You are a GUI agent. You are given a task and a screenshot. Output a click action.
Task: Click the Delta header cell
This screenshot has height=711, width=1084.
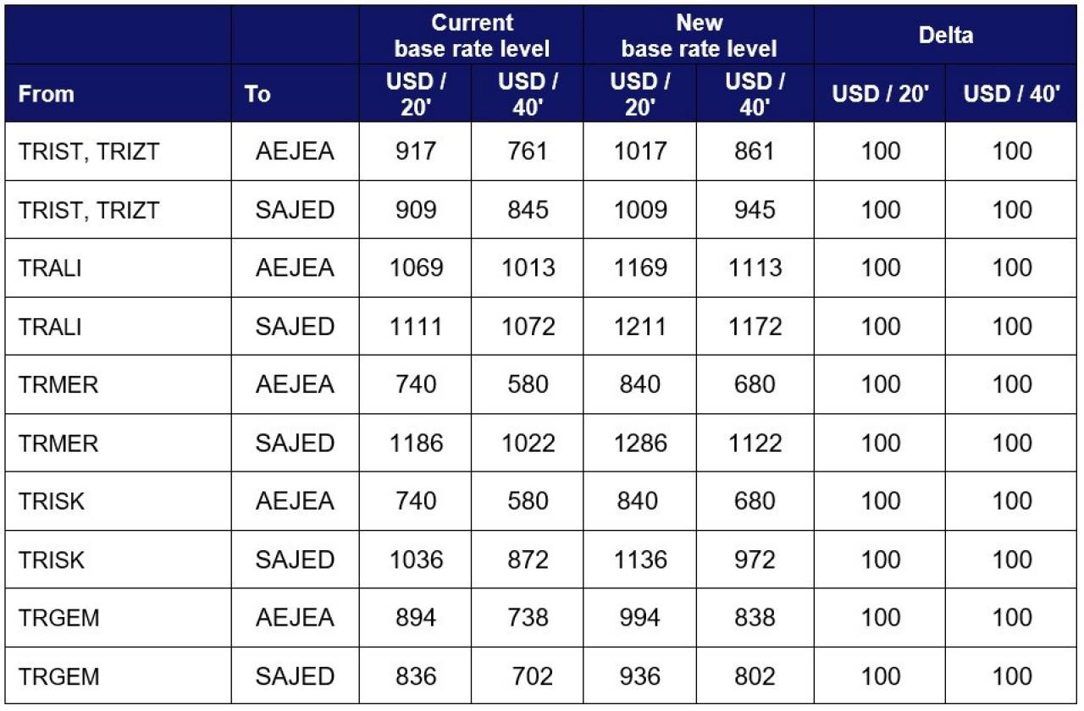click(946, 36)
